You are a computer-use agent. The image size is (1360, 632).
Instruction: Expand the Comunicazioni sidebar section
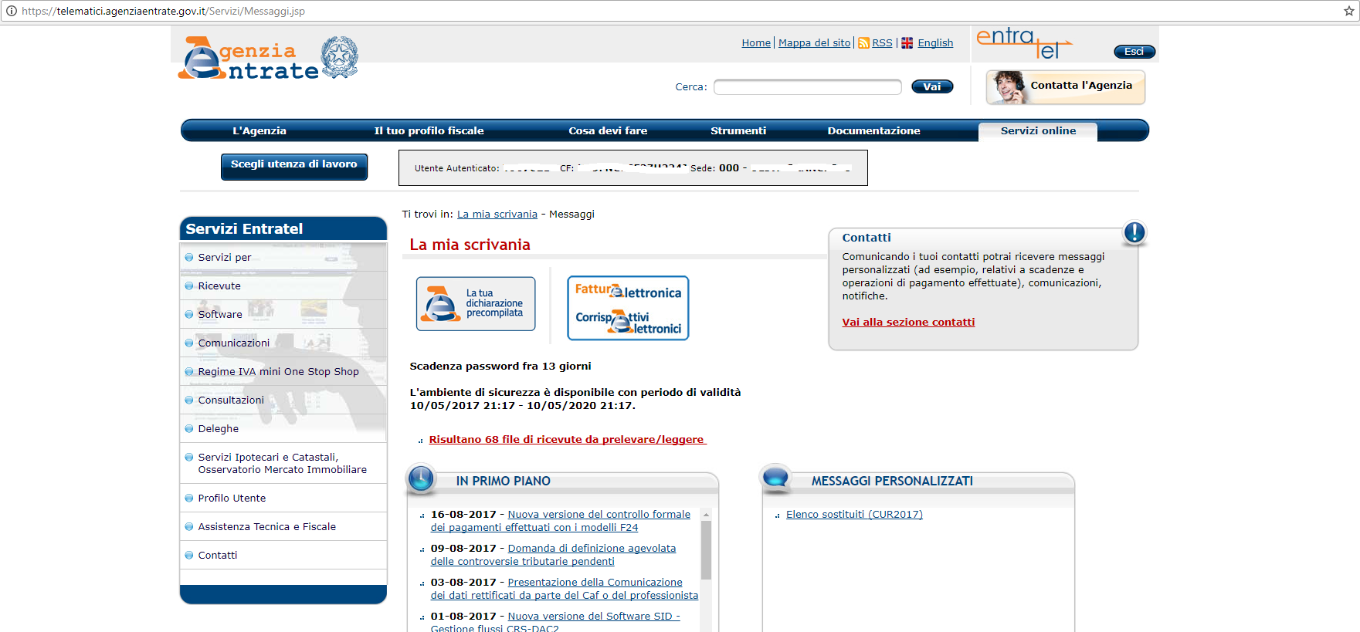pos(233,343)
